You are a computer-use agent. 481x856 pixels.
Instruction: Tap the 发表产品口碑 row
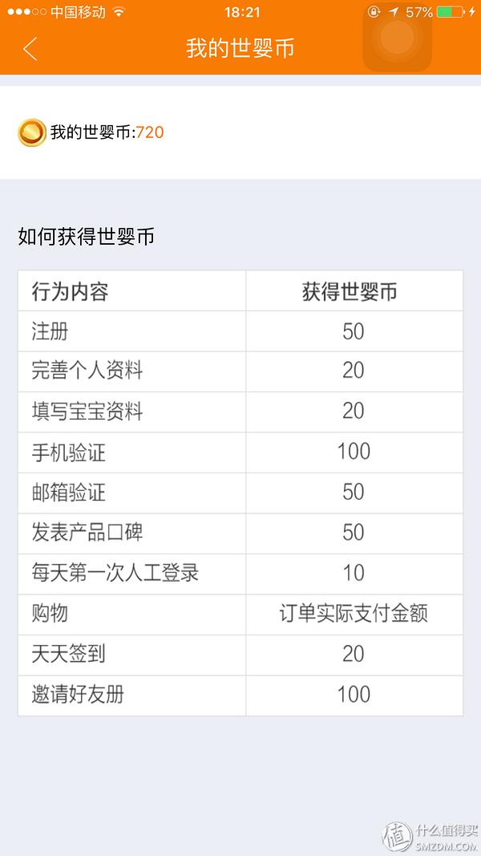coord(132,533)
